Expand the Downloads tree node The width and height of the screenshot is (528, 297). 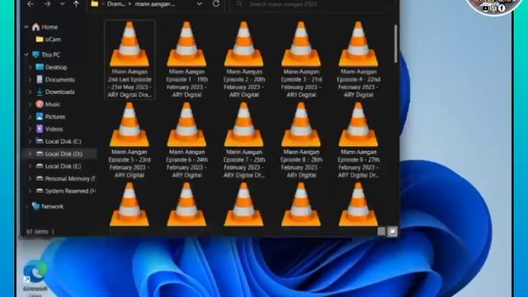[x=30, y=92]
